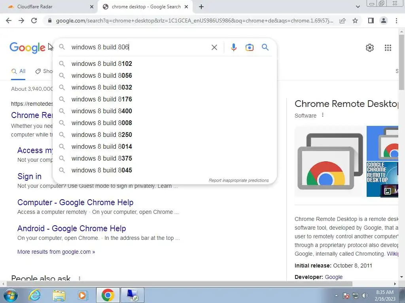
Task: Choose suggestion windows 8 build 8056
Action: click(x=165, y=75)
